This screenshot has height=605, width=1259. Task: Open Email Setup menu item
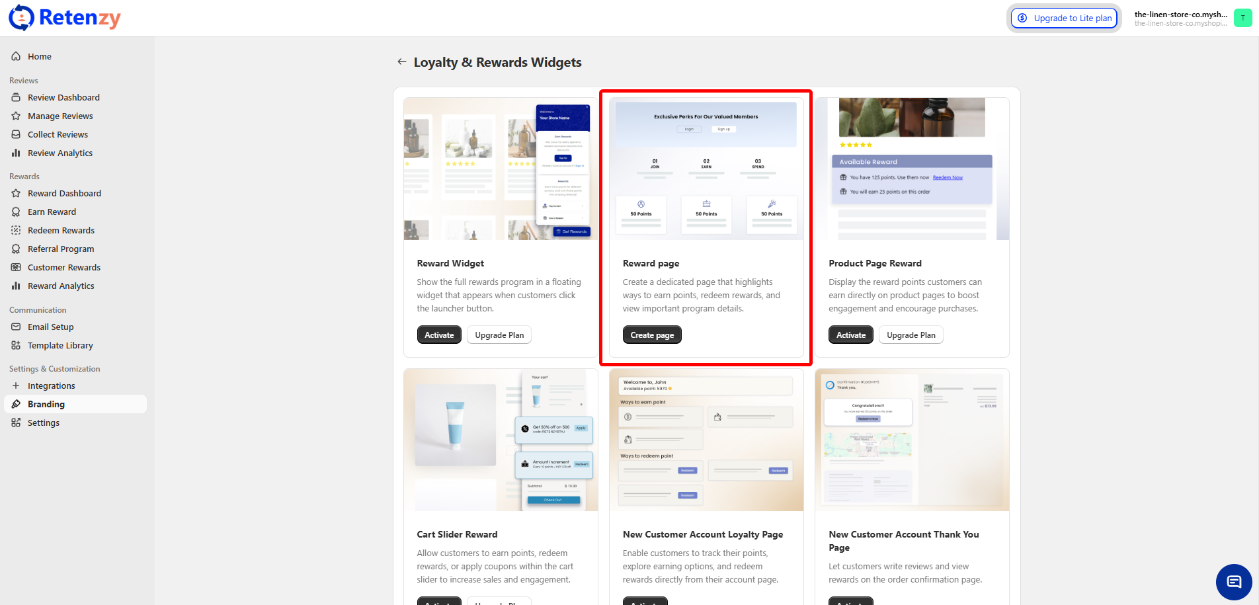(75, 327)
